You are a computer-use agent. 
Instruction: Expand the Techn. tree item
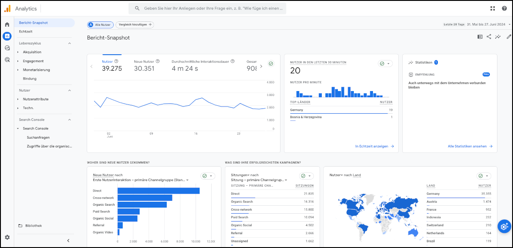[x=18, y=108]
